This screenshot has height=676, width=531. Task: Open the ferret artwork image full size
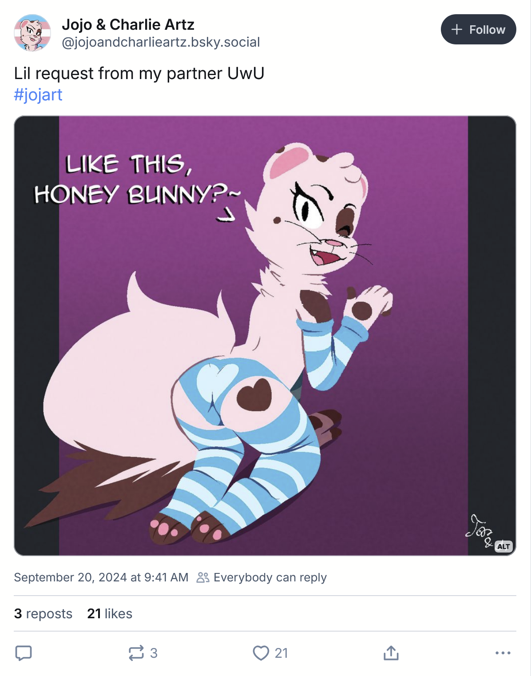tap(265, 335)
